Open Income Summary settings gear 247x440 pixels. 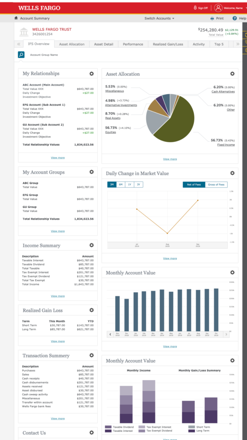point(91,245)
